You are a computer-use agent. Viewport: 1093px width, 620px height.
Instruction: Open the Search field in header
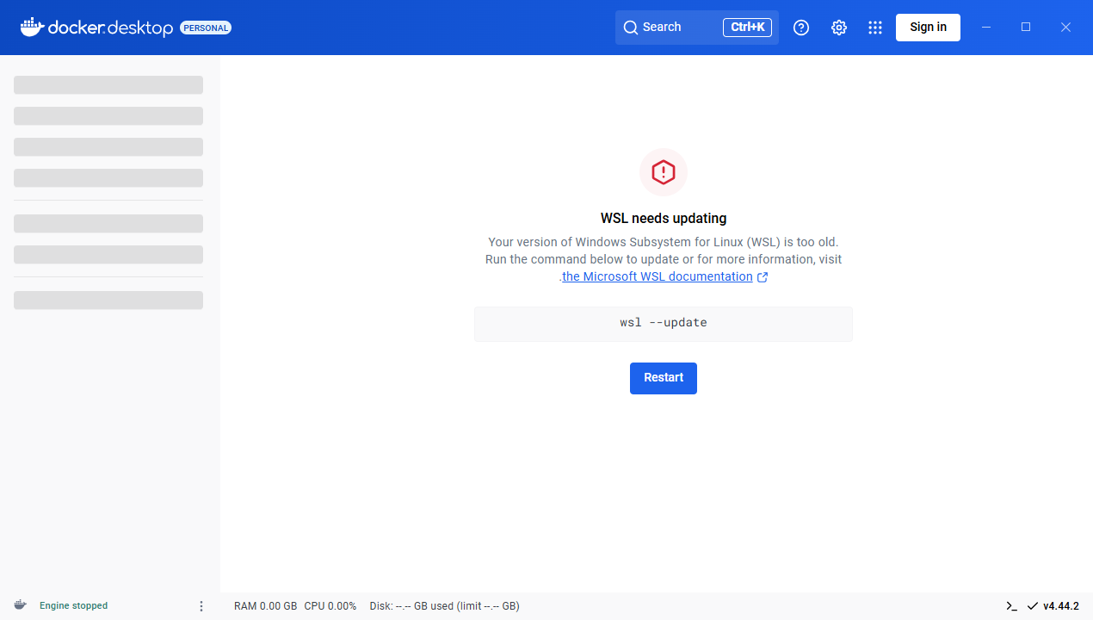(697, 28)
